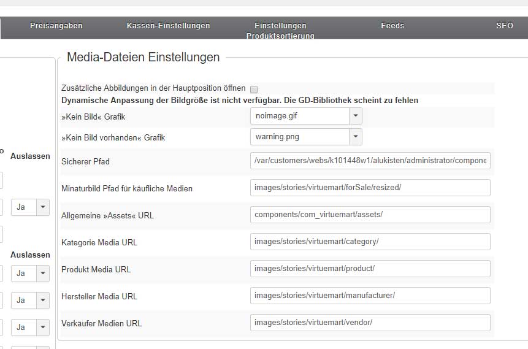This screenshot has height=349, width=528.
Task: Focus the Minaturbild Pfad für käufliche Medien field
Action: click(x=370, y=188)
